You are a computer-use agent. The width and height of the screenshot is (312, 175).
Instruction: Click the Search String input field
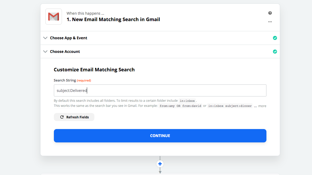pyautogui.click(x=160, y=91)
